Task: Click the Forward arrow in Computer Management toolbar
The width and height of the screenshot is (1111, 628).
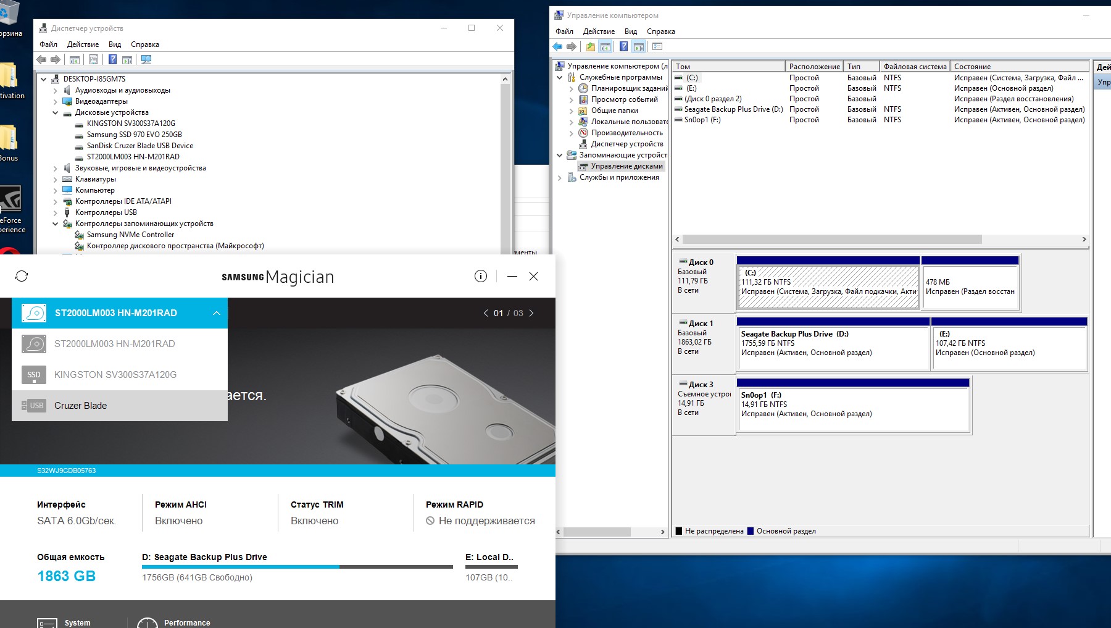Action: click(572, 46)
